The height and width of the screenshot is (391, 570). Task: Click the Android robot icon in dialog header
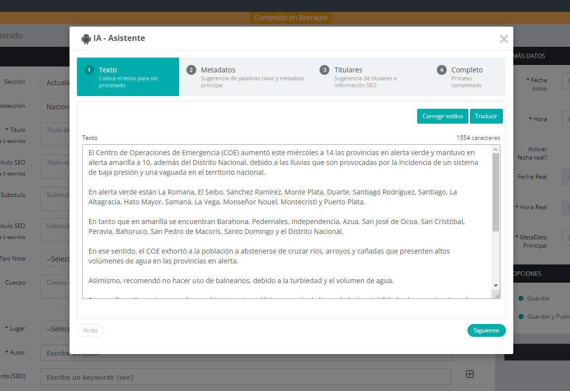[86, 38]
